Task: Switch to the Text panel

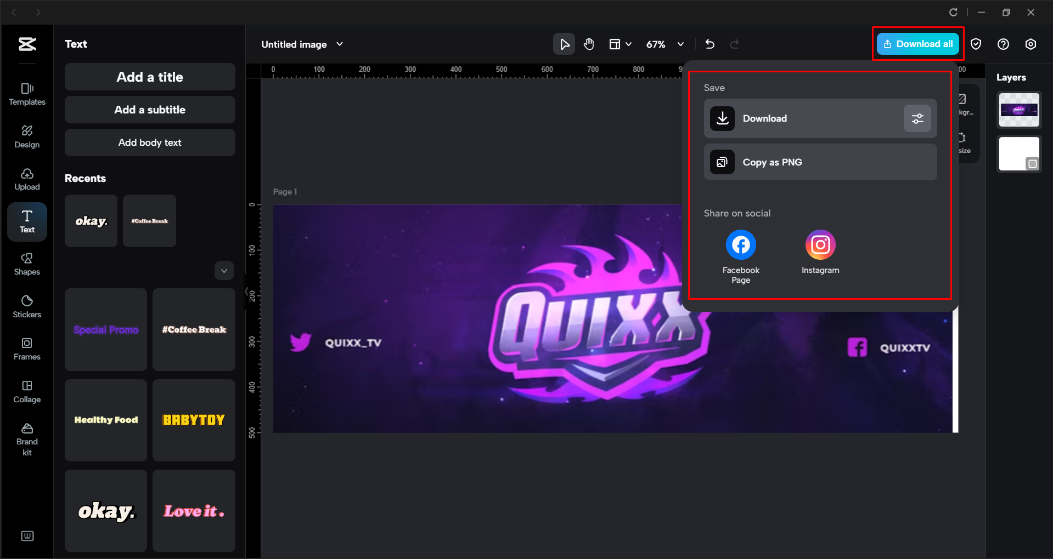Action: pyautogui.click(x=27, y=221)
